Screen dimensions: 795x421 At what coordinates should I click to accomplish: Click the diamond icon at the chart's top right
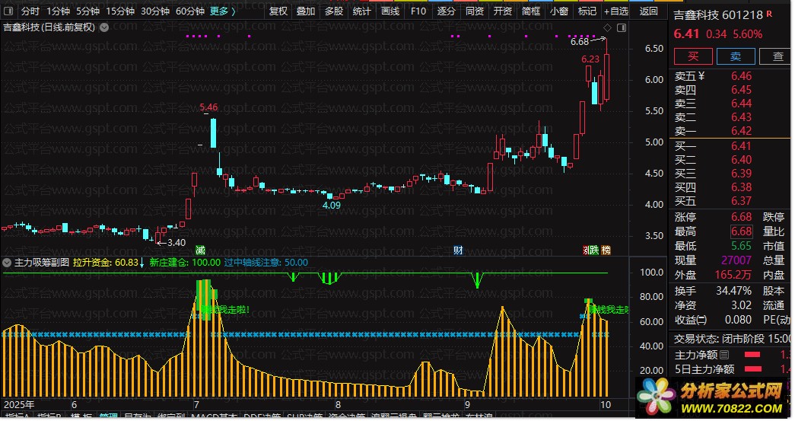coord(608,28)
